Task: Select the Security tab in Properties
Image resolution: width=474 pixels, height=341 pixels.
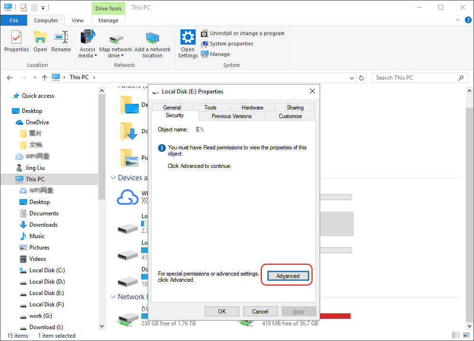Action: click(175, 116)
